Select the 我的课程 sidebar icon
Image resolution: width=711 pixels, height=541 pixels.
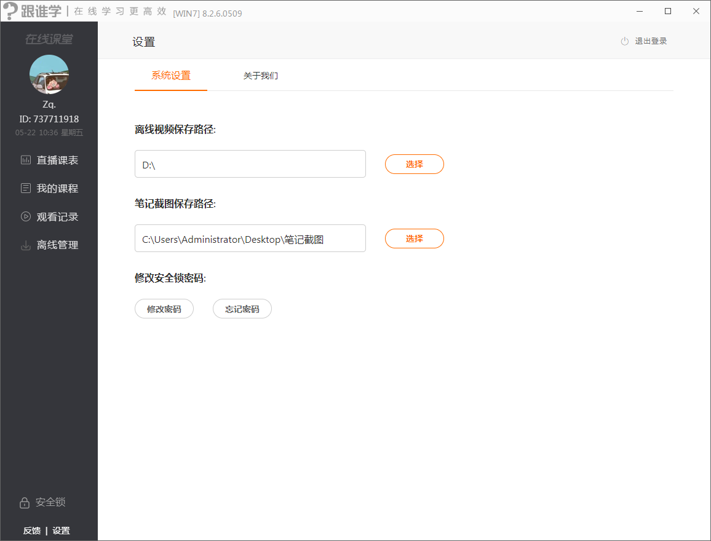[26, 188]
